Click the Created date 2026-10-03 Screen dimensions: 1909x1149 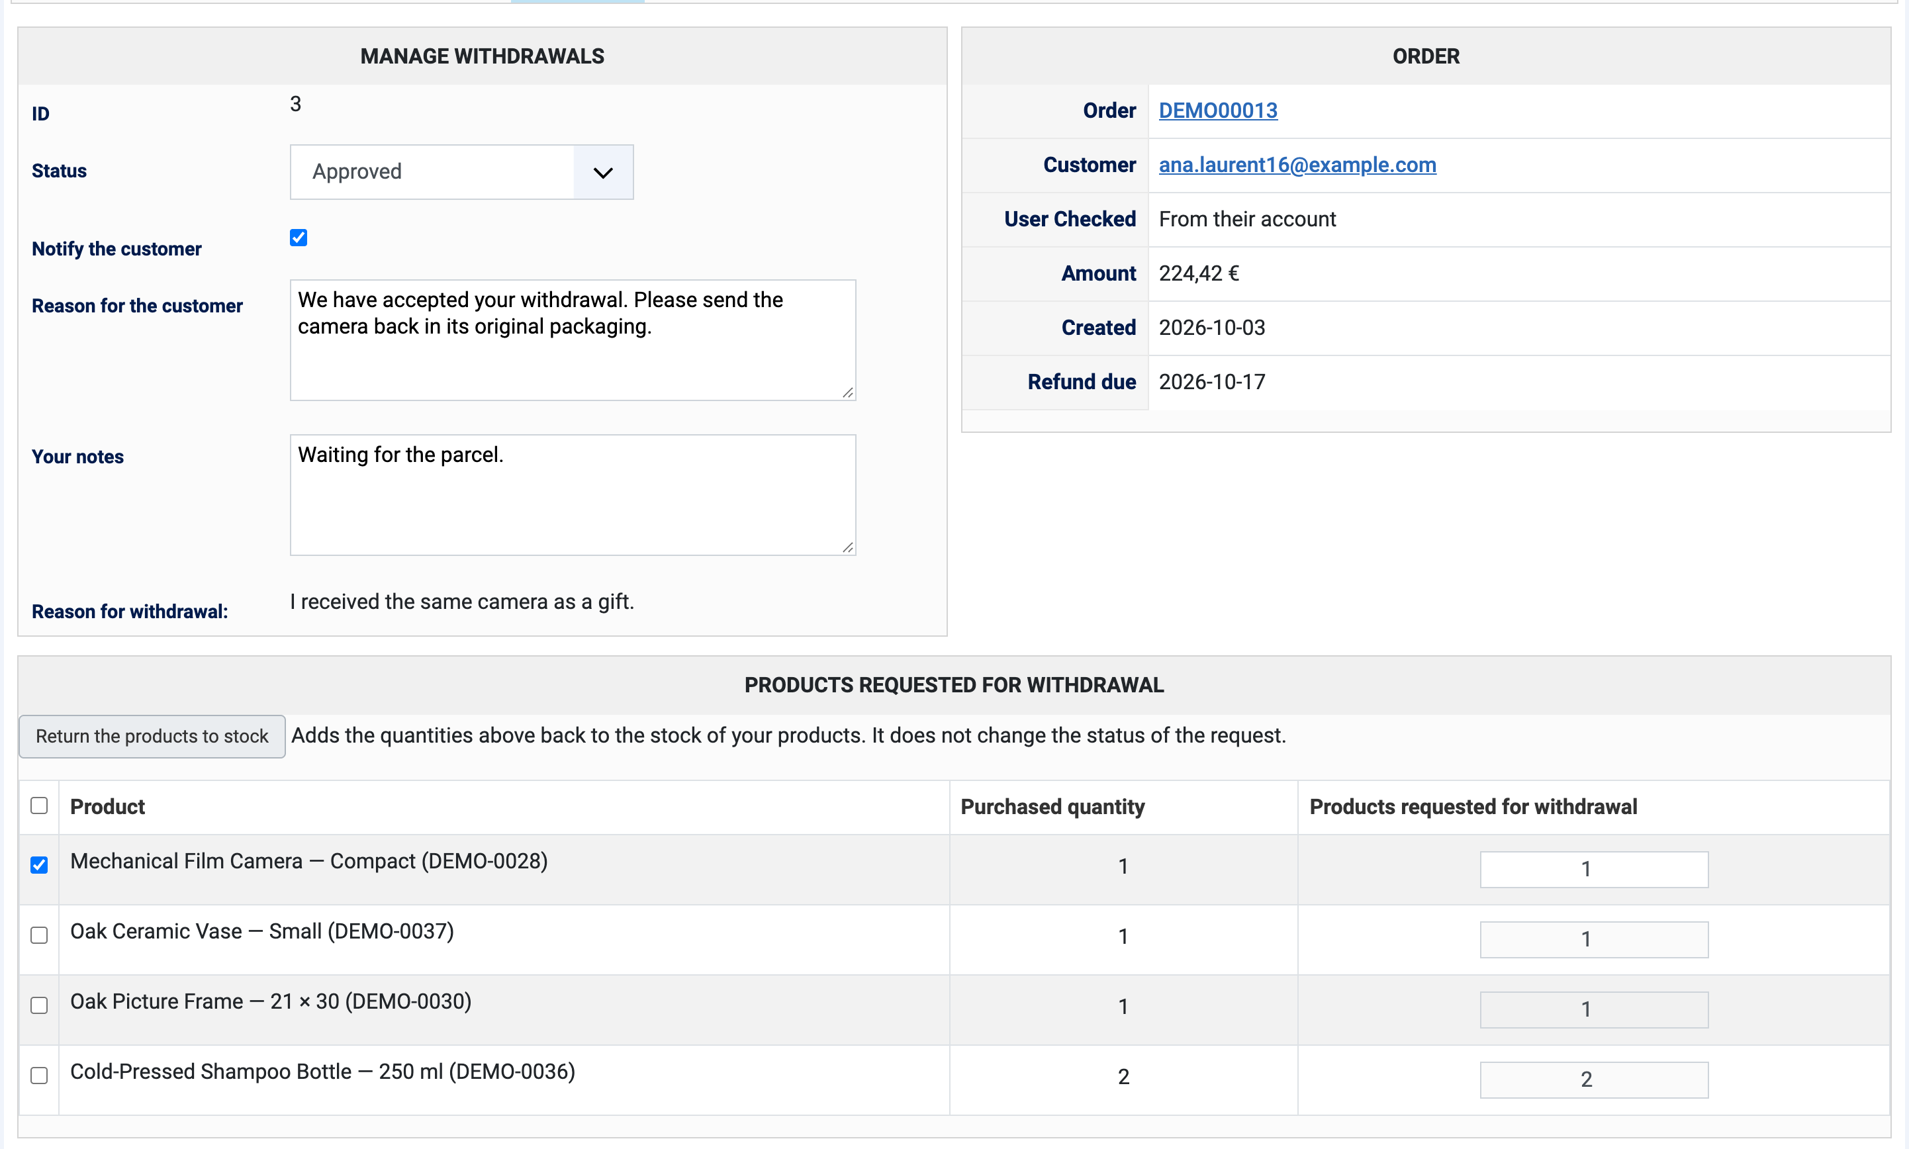pos(1212,328)
